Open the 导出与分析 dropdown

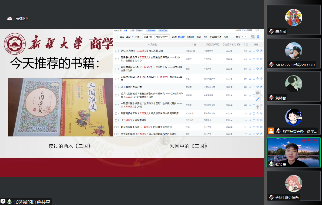(x=162, y=37)
